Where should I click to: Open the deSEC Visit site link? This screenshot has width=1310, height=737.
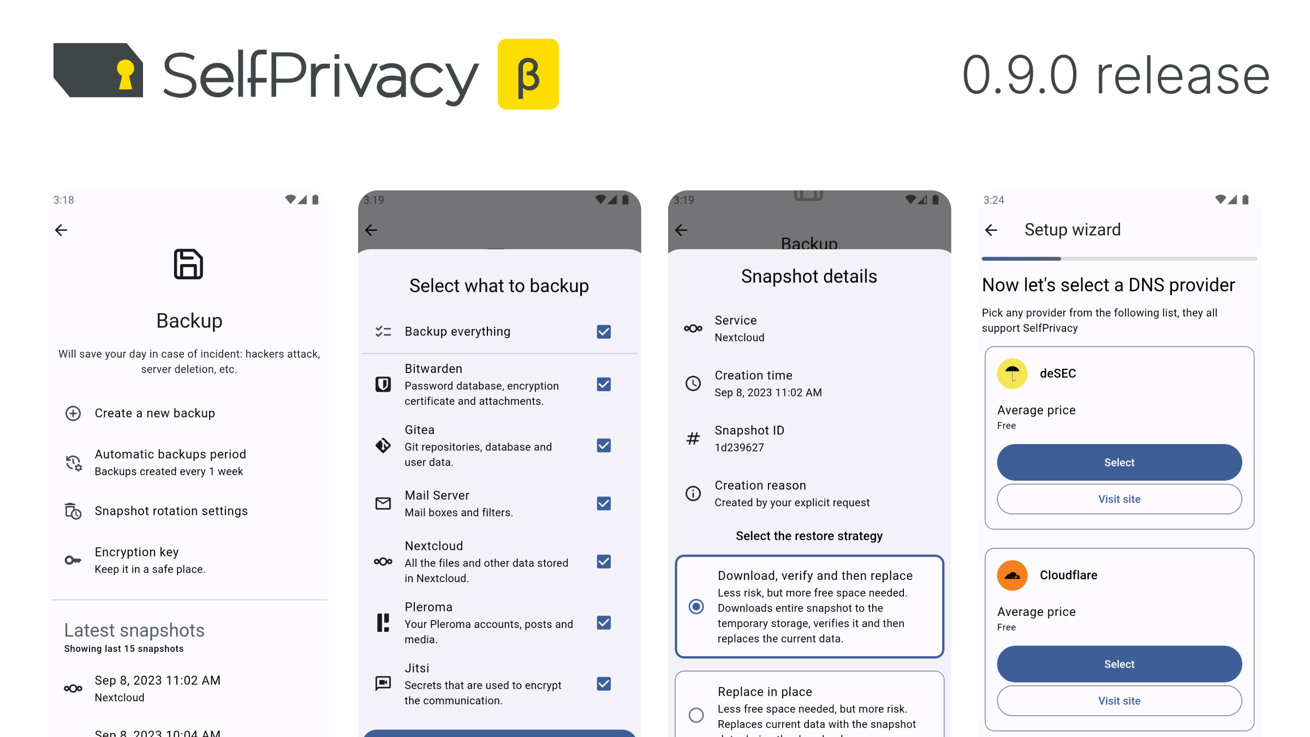tap(1120, 499)
